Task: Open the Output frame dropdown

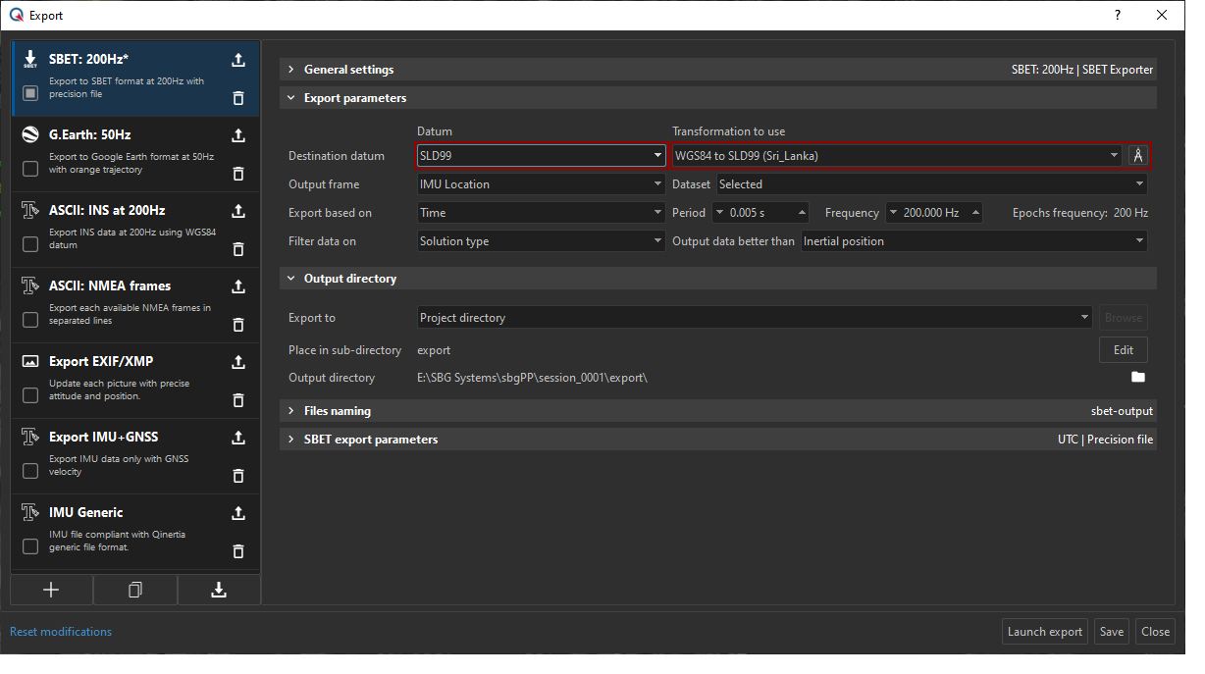Action: pos(541,183)
